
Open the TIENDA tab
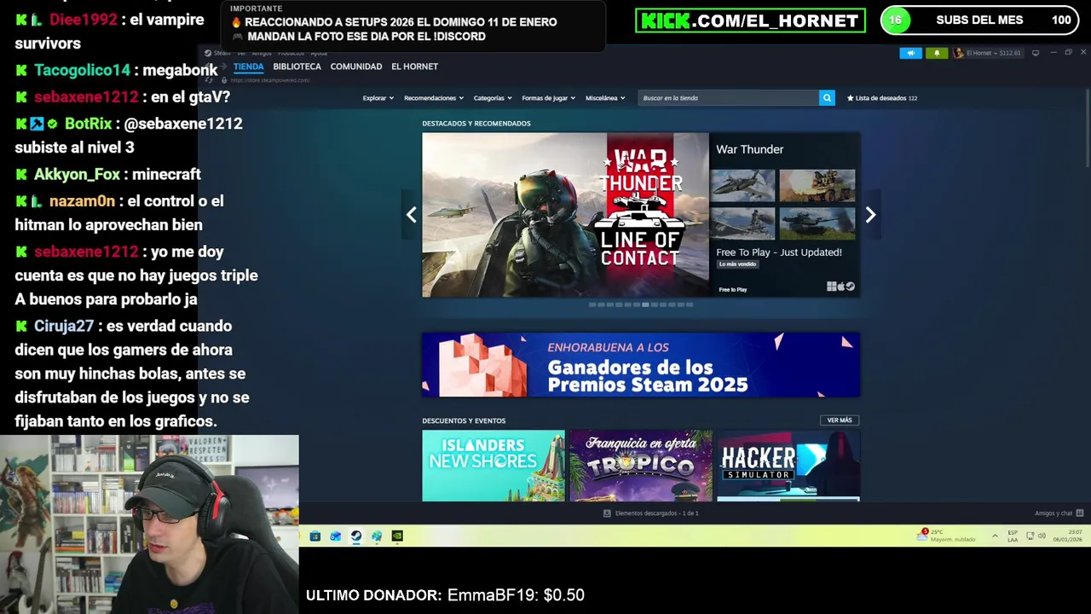coord(248,67)
